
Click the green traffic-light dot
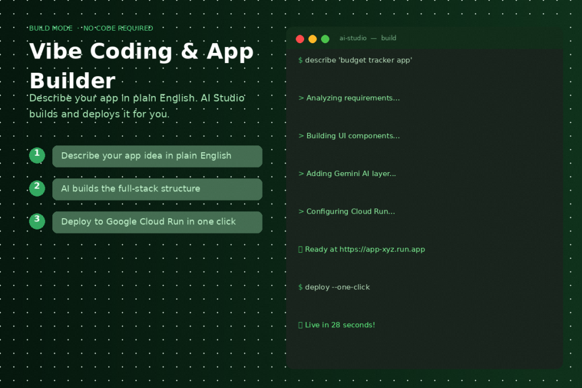tap(325, 39)
